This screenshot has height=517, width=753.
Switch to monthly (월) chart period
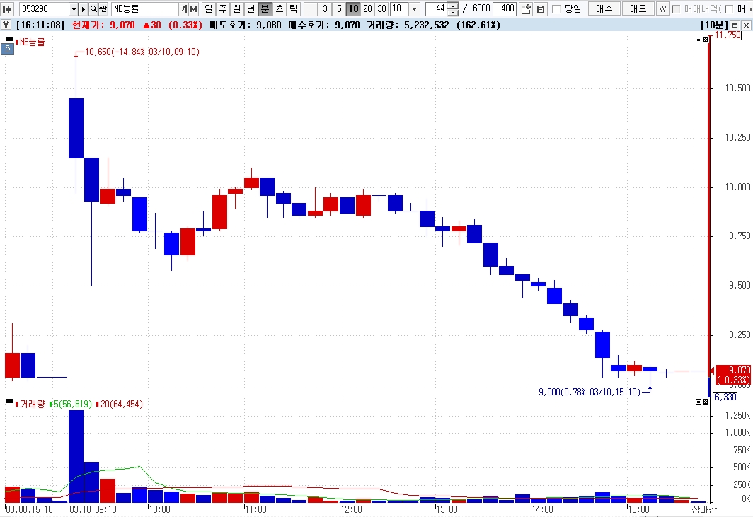pos(237,8)
